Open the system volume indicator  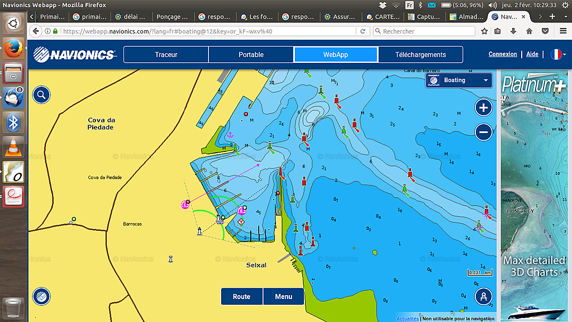click(493, 5)
